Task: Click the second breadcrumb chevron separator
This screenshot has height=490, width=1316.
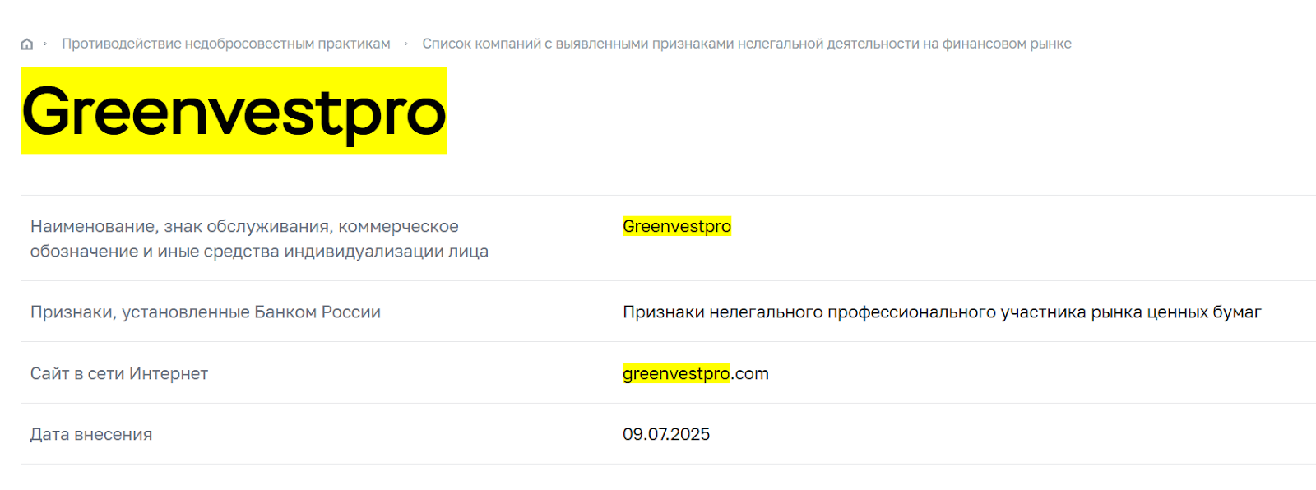Action: 405,44
